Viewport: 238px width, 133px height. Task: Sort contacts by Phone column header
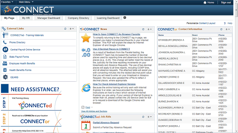tap(221, 35)
